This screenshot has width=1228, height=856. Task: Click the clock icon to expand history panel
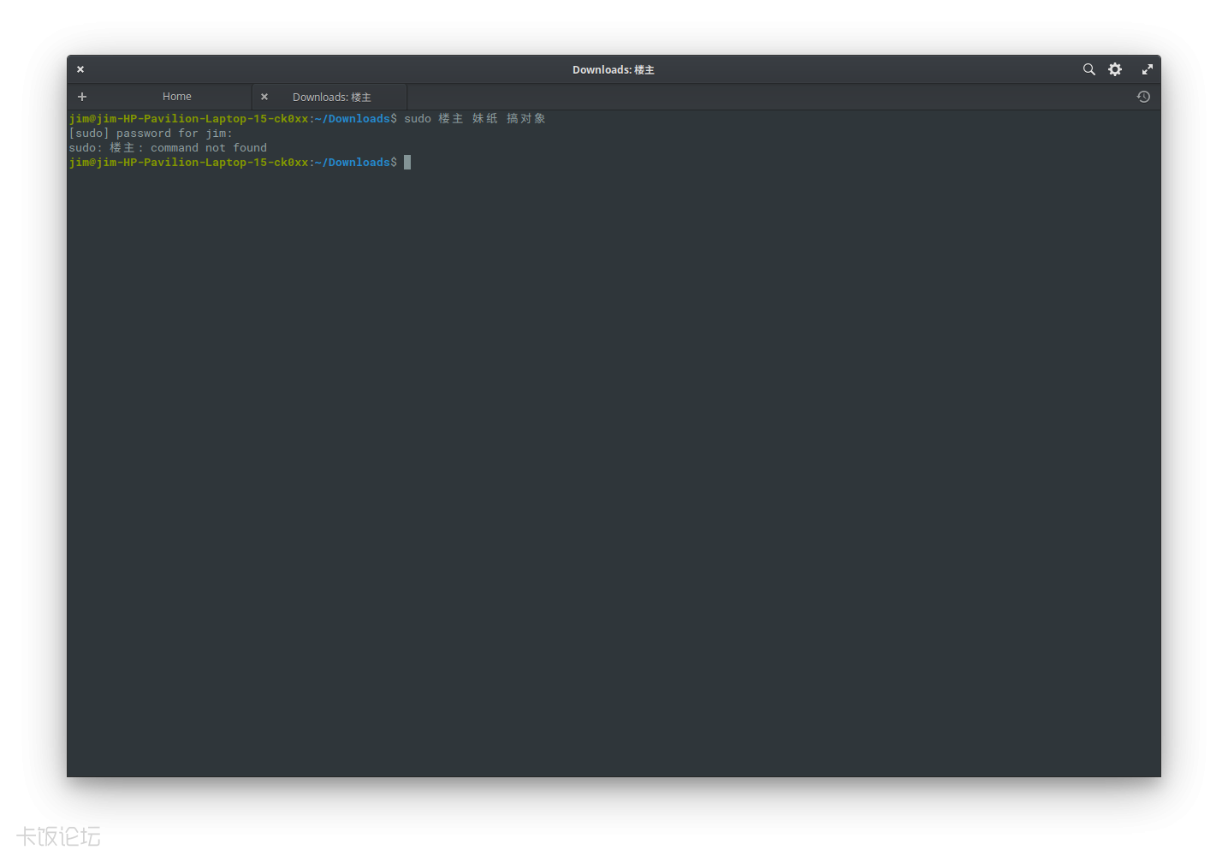[1143, 97]
